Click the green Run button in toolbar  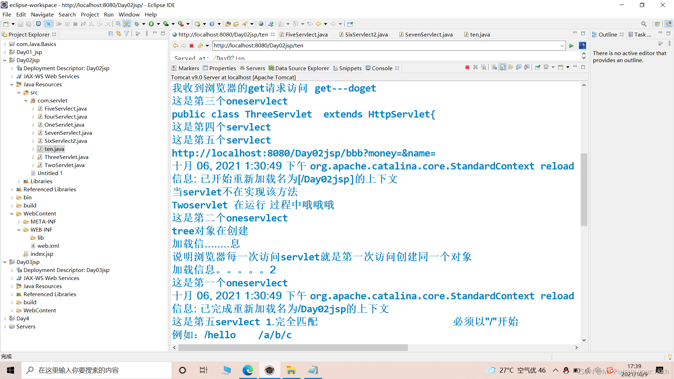tap(151, 24)
